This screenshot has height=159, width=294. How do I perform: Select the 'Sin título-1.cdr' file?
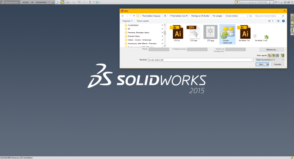[x=261, y=38]
